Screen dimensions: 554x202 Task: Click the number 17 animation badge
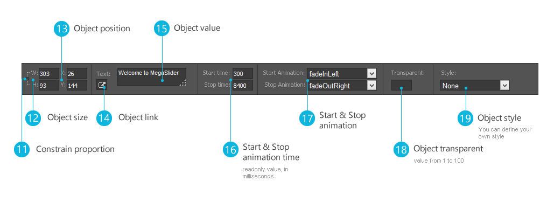point(307,118)
